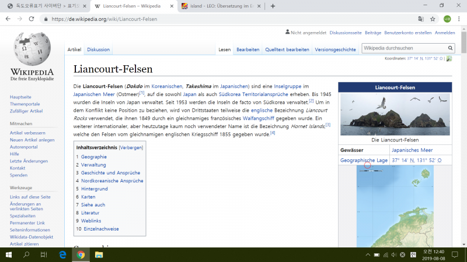
Task: Click the Japanisches Meer infobox link
Action: 412,150
